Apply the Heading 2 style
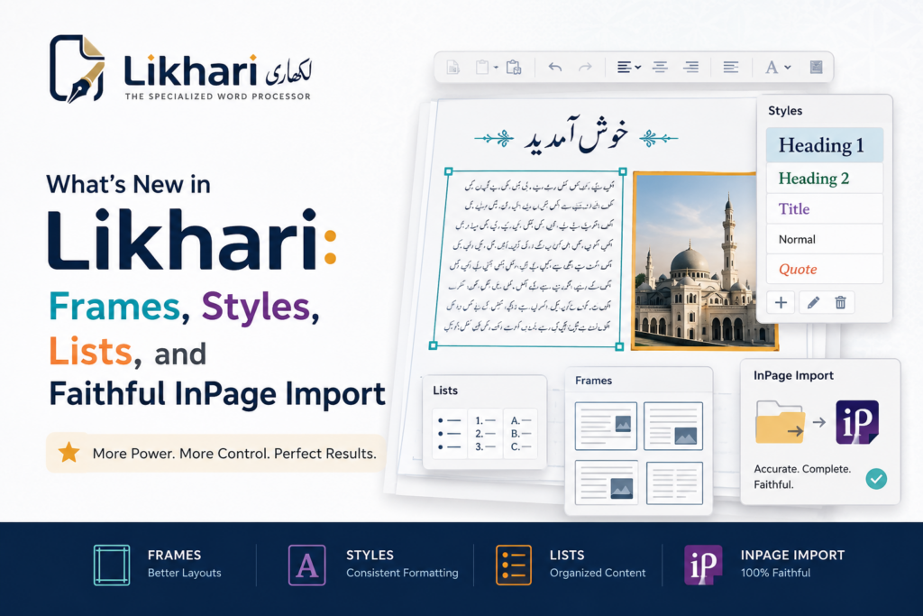The image size is (923, 616). (824, 178)
